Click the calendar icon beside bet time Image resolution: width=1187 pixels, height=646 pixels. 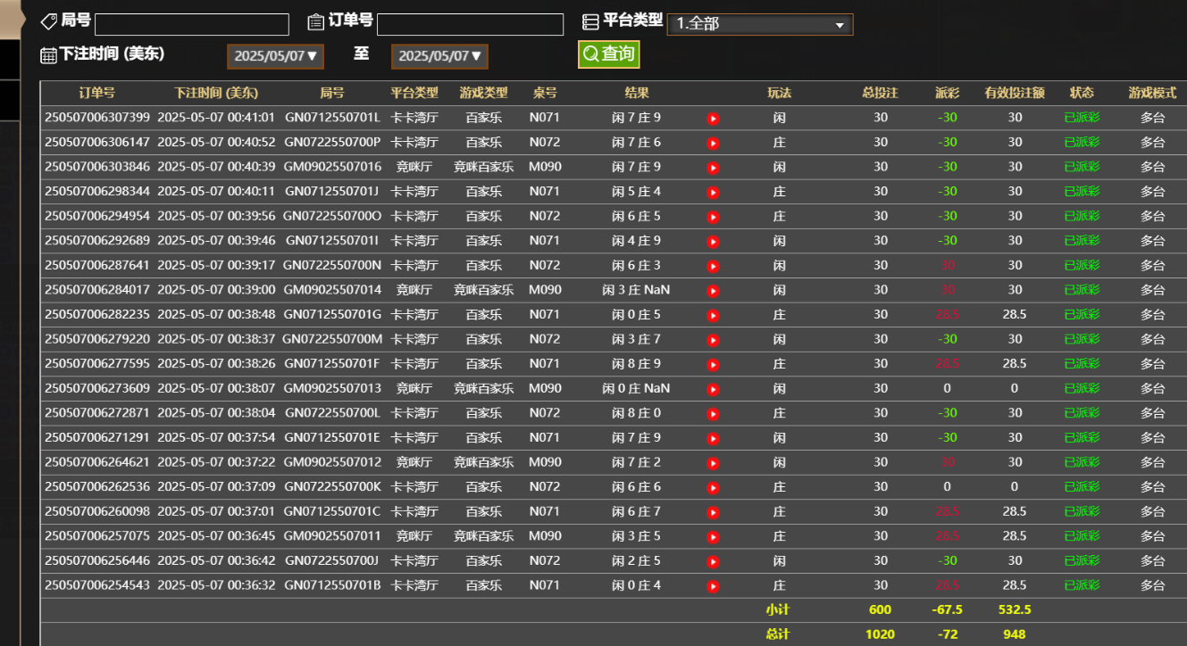pyautogui.click(x=48, y=55)
